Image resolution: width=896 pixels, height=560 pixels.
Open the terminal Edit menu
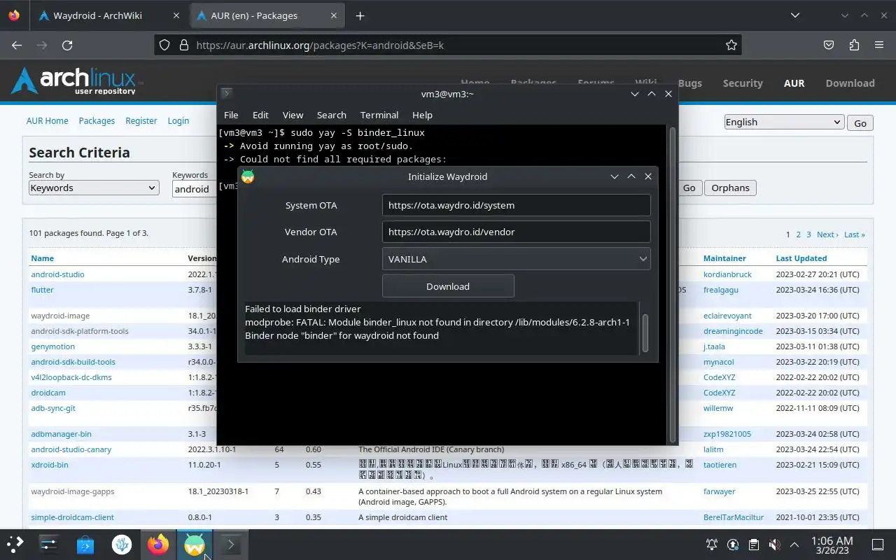click(260, 115)
